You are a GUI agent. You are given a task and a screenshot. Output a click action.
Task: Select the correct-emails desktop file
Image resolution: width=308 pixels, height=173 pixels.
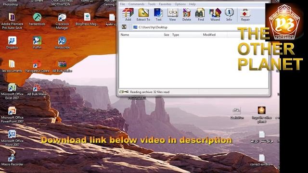(x=261, y=160)
